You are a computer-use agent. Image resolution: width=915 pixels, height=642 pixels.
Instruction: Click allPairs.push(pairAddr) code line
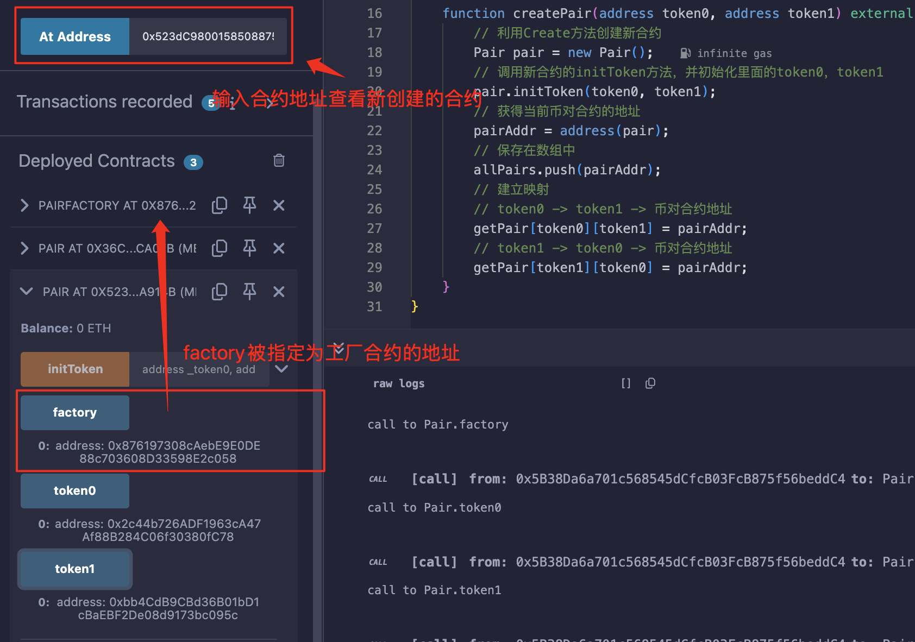pos(567,170)
